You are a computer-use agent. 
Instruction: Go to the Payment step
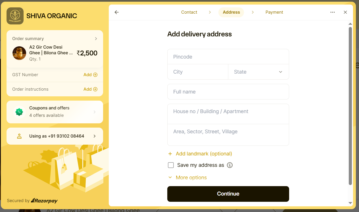coord(274,12)
